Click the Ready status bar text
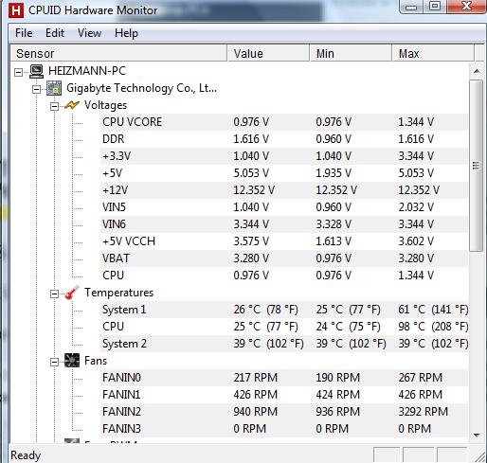The image size is (487, 463). click(x=26, y=455)
